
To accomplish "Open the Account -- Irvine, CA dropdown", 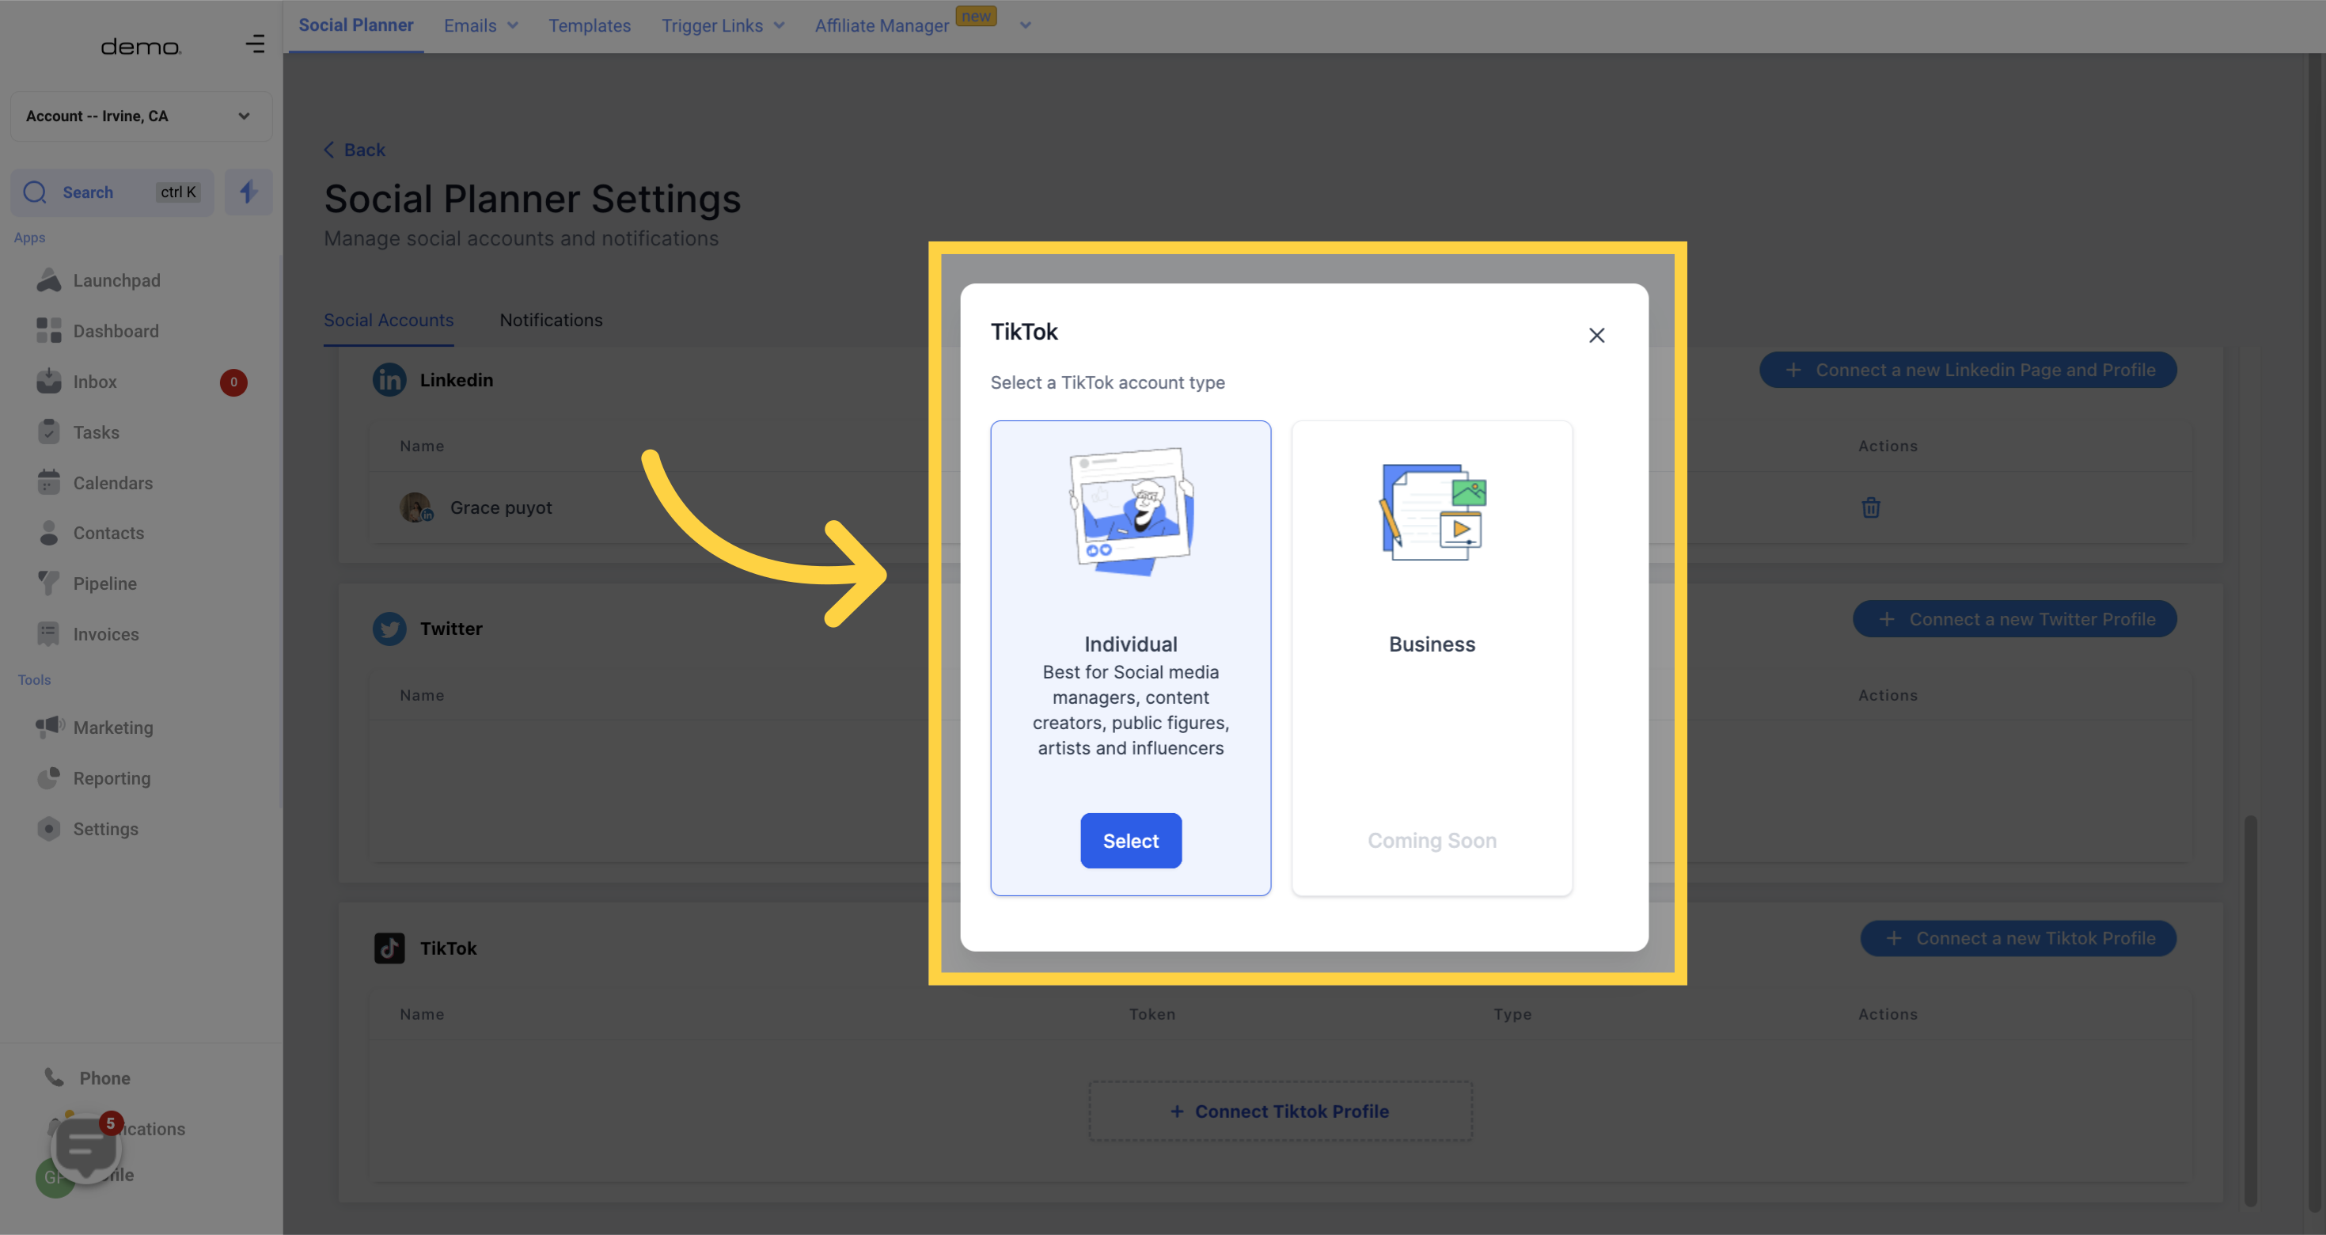I will click(x=141, y=116).
